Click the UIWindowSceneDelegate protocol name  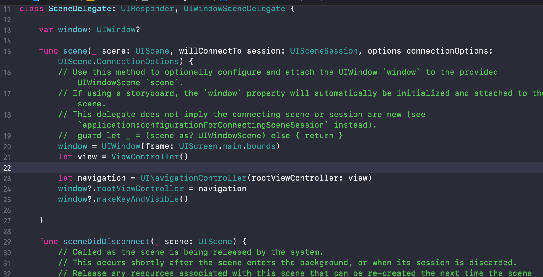[234, 9]
